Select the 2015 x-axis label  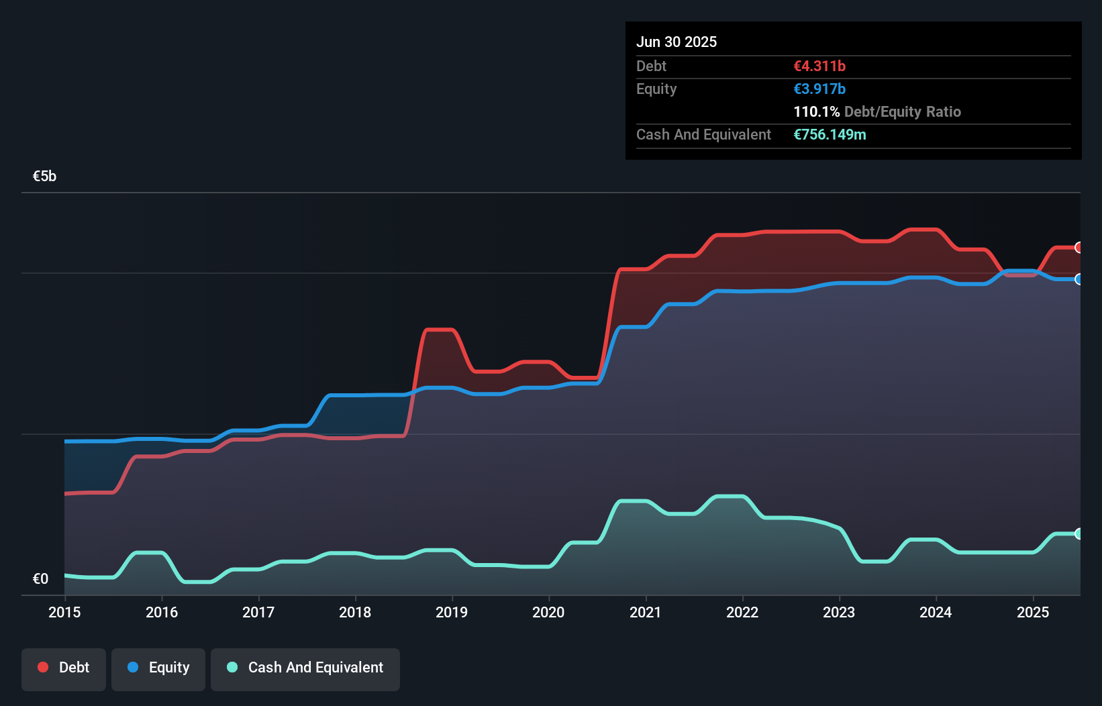tap(64, 612)
